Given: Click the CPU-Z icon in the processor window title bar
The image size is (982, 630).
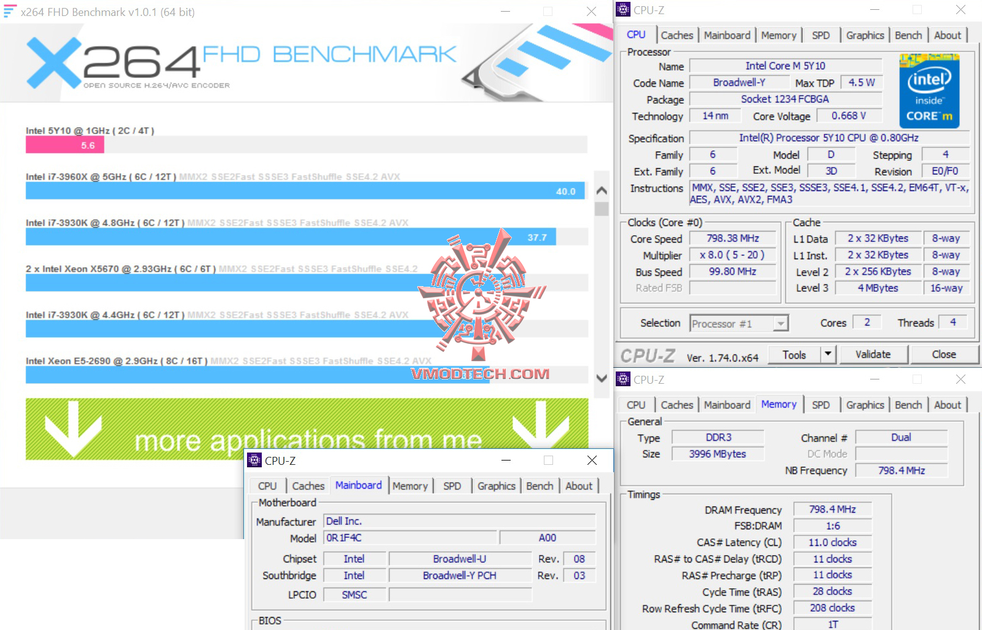Looking at the screenshot, I should click(623, 10).
